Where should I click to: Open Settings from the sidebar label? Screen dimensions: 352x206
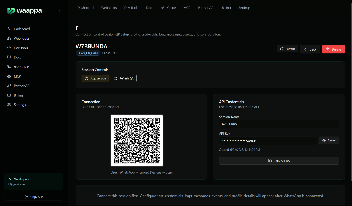point(20,105)
